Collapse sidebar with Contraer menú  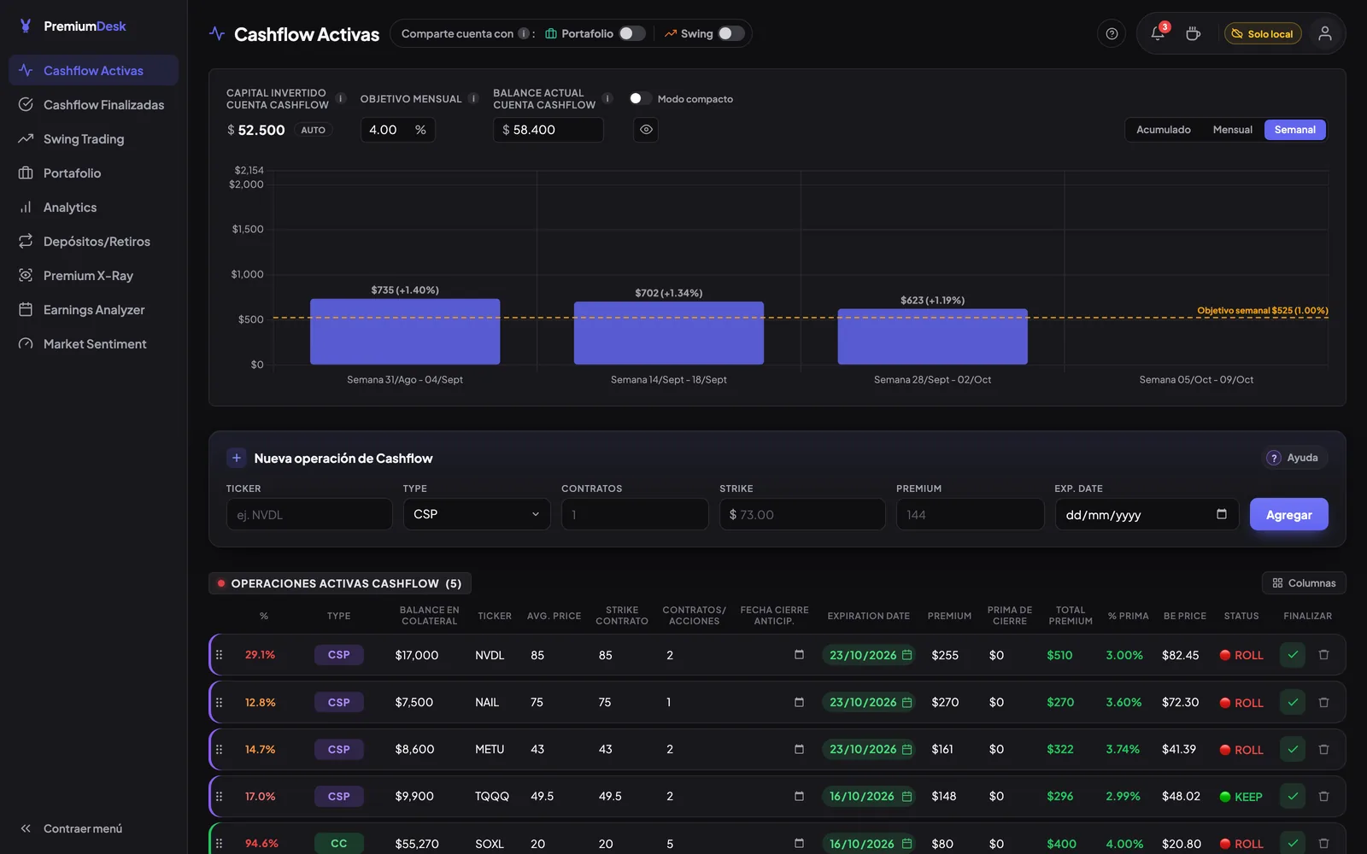(72, 828)
